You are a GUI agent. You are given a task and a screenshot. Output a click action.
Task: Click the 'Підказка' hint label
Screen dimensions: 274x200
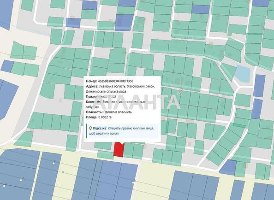click(100, 128)
